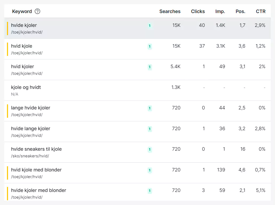
Task: Sort table by Clicks column
Action: point(198,11)
